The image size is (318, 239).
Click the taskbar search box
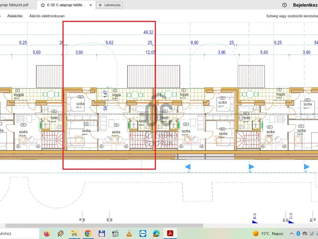pos(19,234)
